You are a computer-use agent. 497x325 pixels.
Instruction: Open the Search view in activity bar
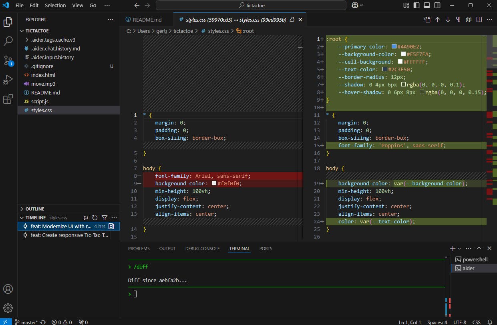point(8,41)
